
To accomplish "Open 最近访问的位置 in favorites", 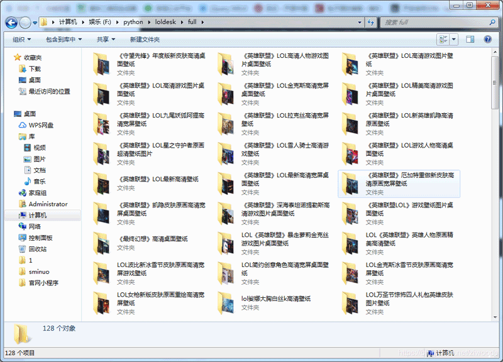I will click(x=49, y=91).
